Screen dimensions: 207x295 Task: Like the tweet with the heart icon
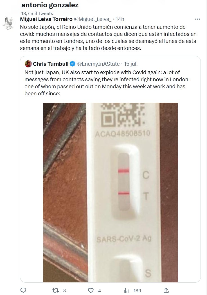coord(91,290)
